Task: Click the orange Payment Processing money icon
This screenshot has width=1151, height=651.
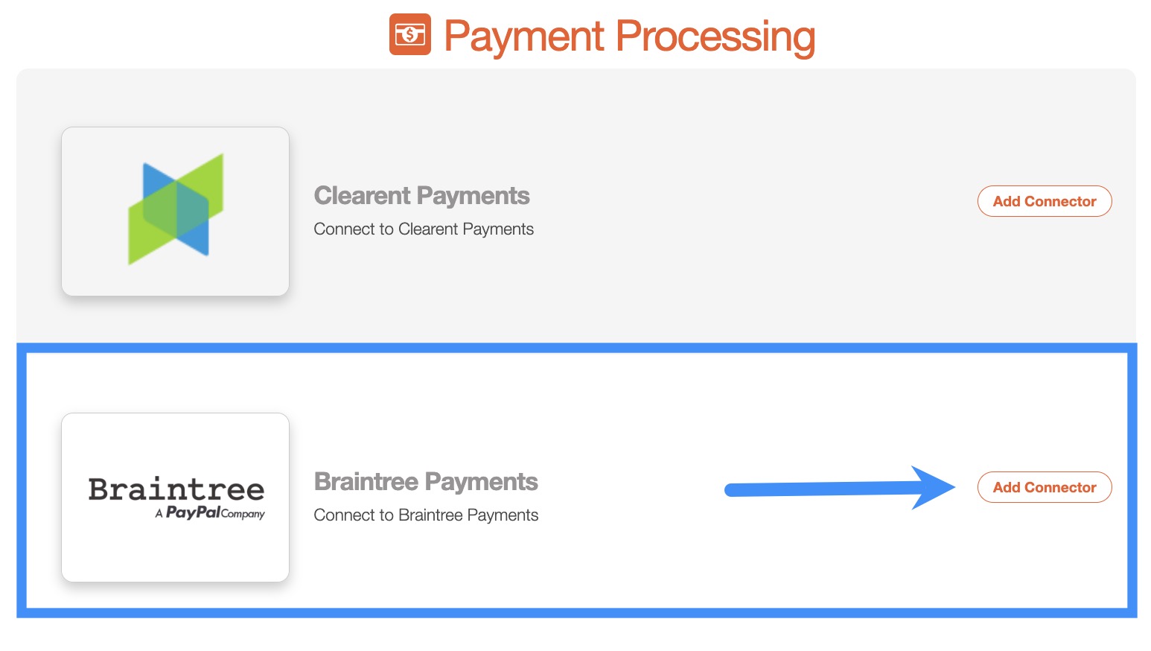Action: point(409,34)
